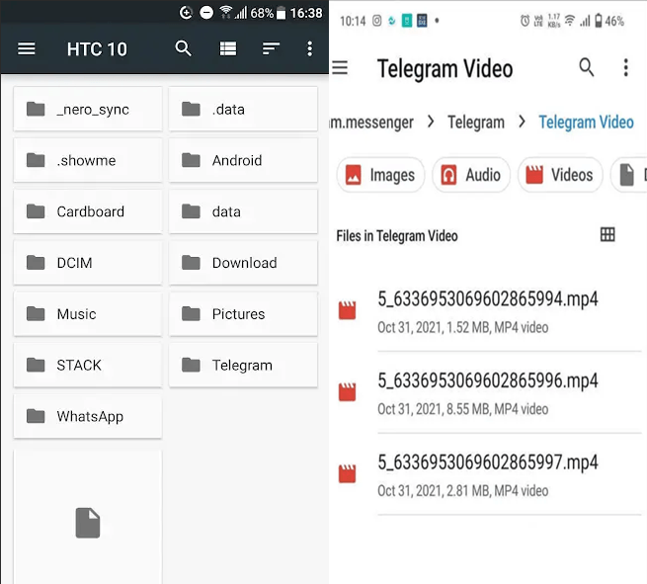Open navigation drawer in Telegram Video screen
This screenshot has height=584, width=647.
[340, 67]
